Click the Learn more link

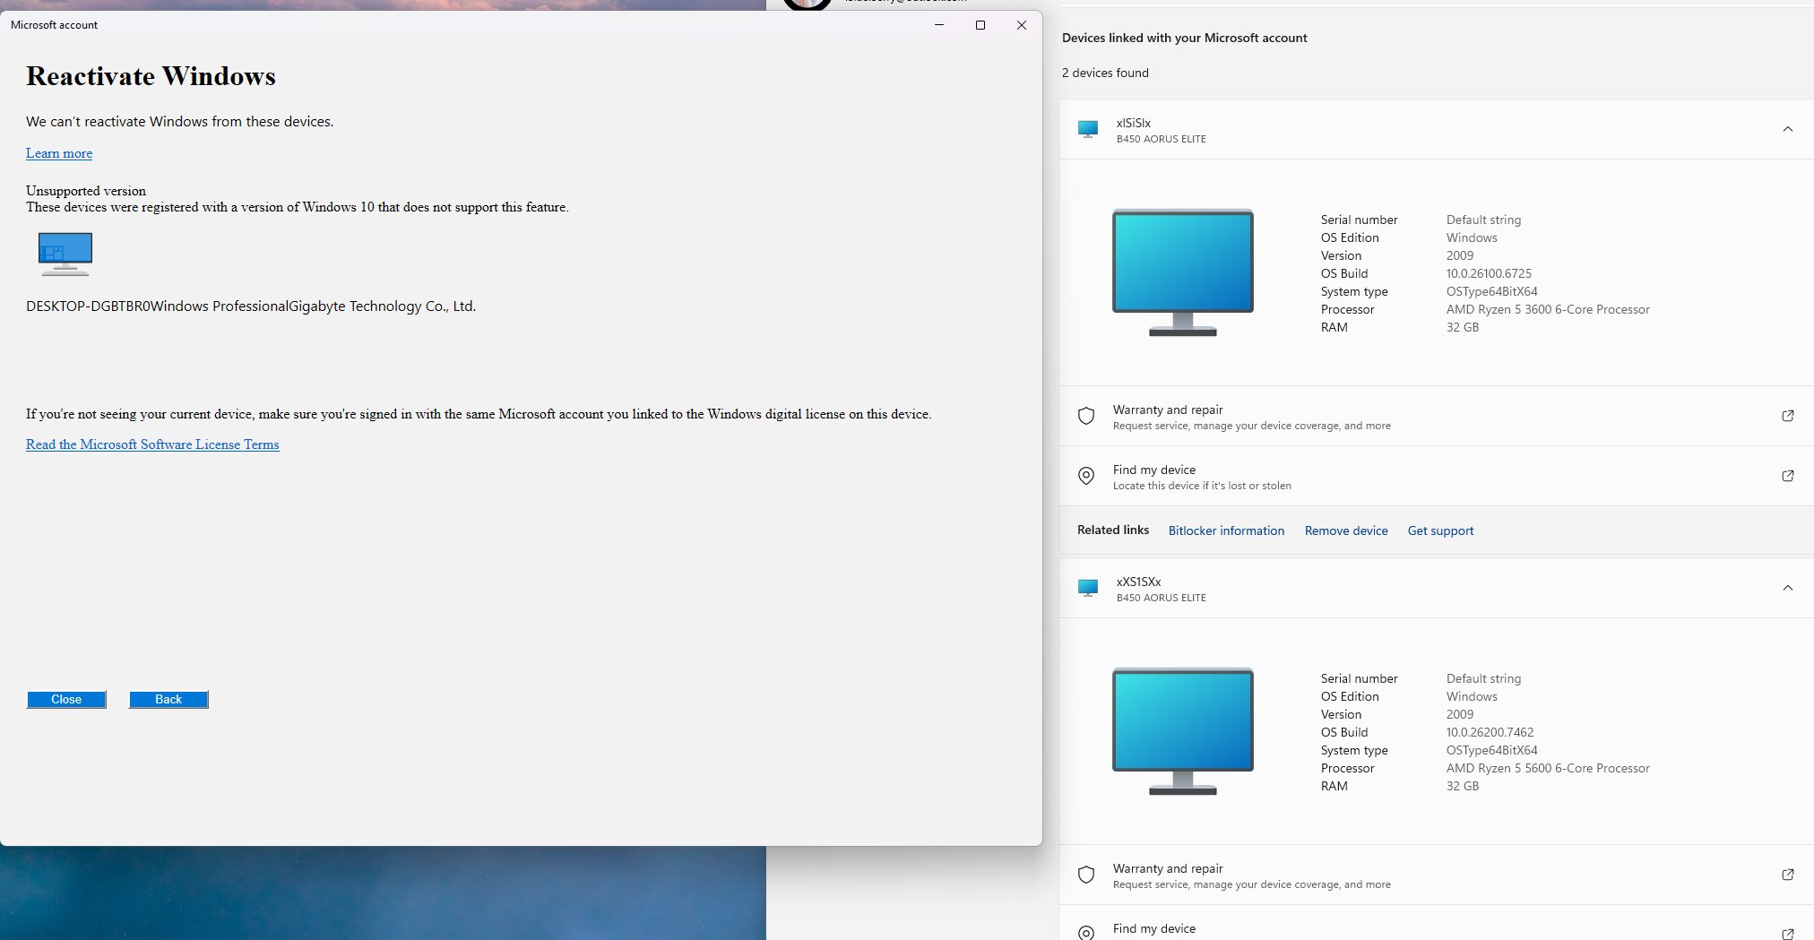click(59, 153)
